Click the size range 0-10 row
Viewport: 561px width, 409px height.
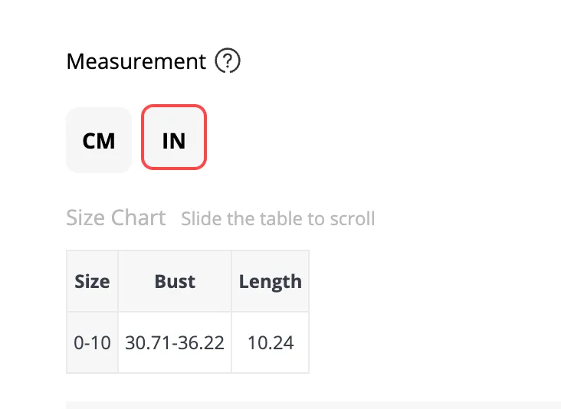click(x=188, y=342)
